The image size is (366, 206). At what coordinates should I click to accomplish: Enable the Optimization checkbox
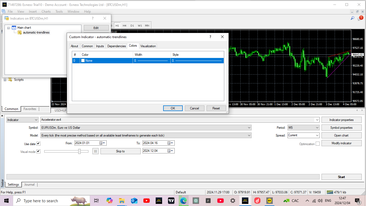pyautogui.click(x=318, y=144)
